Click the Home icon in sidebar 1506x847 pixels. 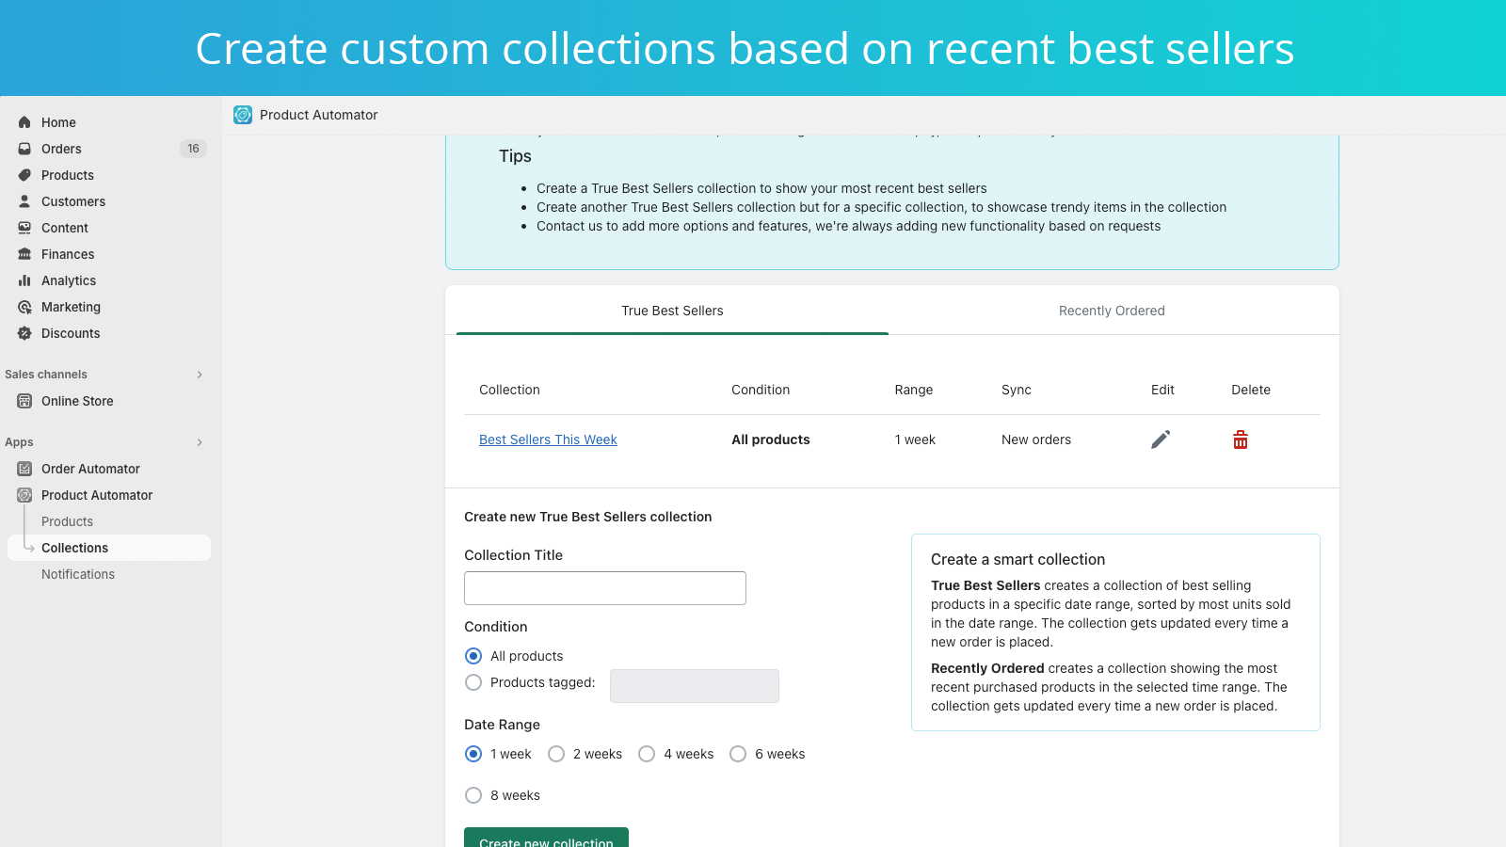24,122
